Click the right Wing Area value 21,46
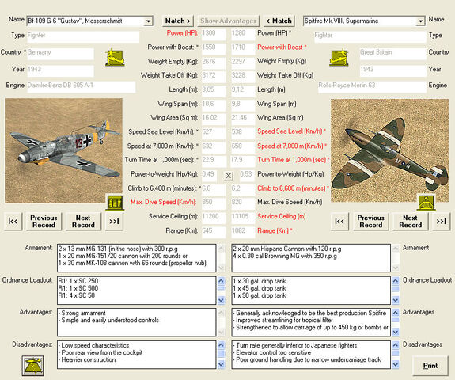Viewport: 455px width, 380px height. pyautogui.click(x=243, y=119)
